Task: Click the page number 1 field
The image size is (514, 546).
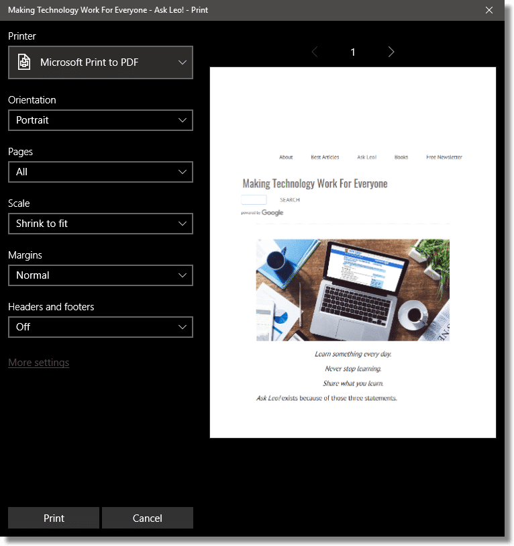Action: 353,52
